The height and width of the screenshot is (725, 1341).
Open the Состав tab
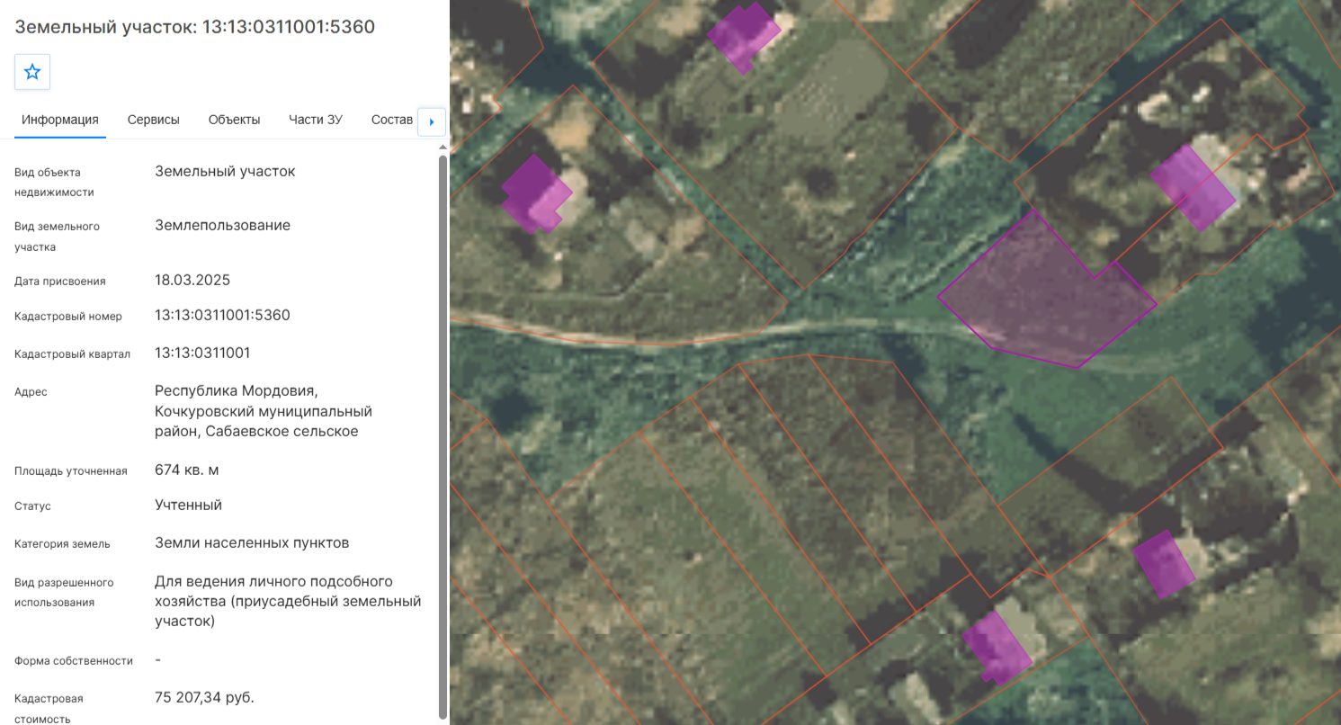coord(391,120)
